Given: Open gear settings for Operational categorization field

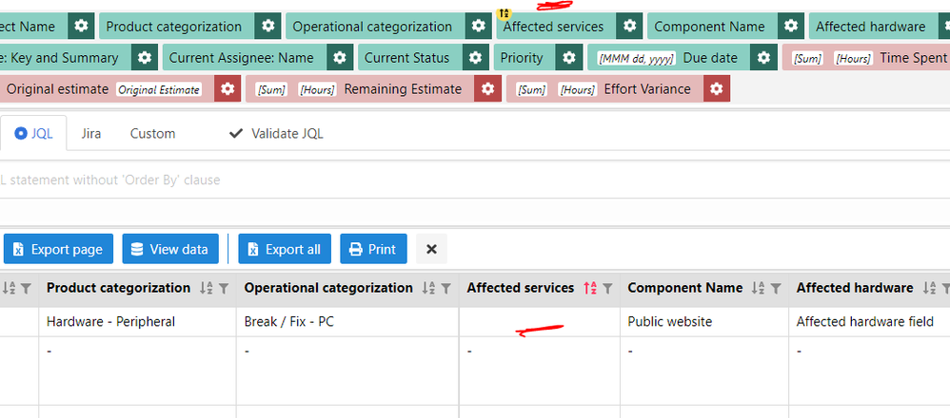Looking at the screenshot, I should tap(479, 27).
